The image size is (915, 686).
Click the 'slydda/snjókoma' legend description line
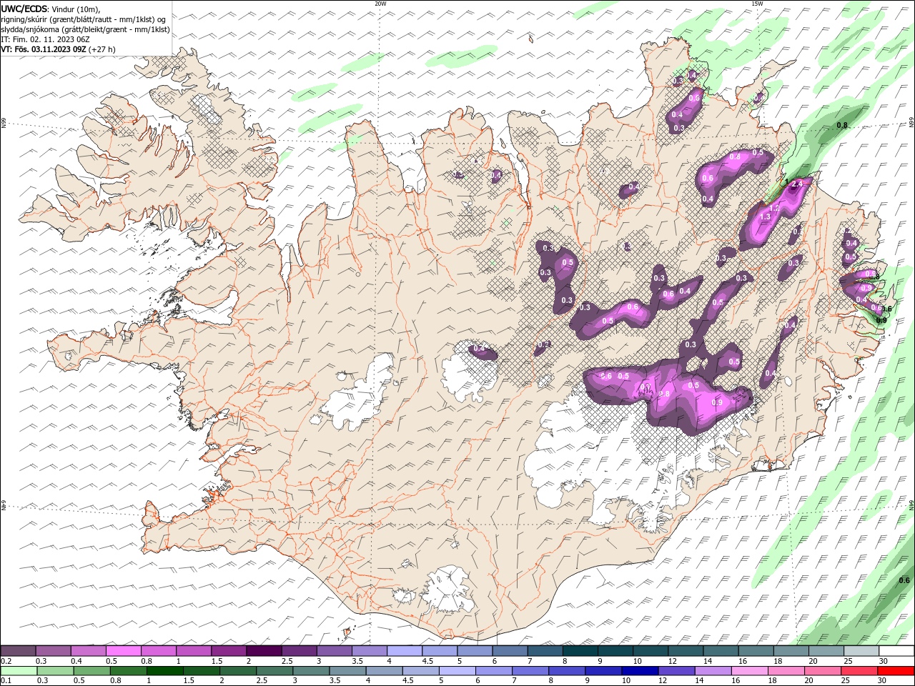(x=85, y=29)
